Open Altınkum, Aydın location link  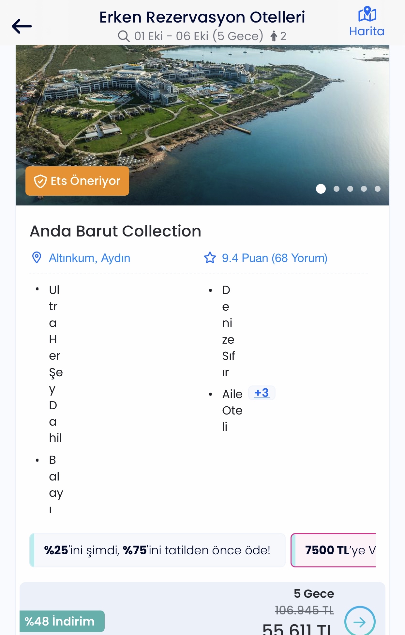point(89,258)
